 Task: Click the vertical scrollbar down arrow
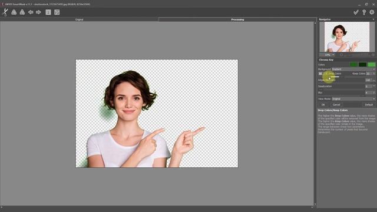pyautogui.click(x=315, y=204)
